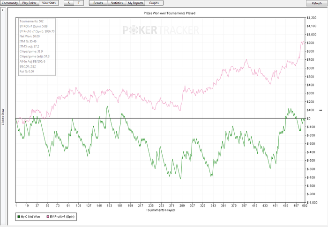The image size is (328, 227).
Task: Open the Statistics tab
Action: 117,3
